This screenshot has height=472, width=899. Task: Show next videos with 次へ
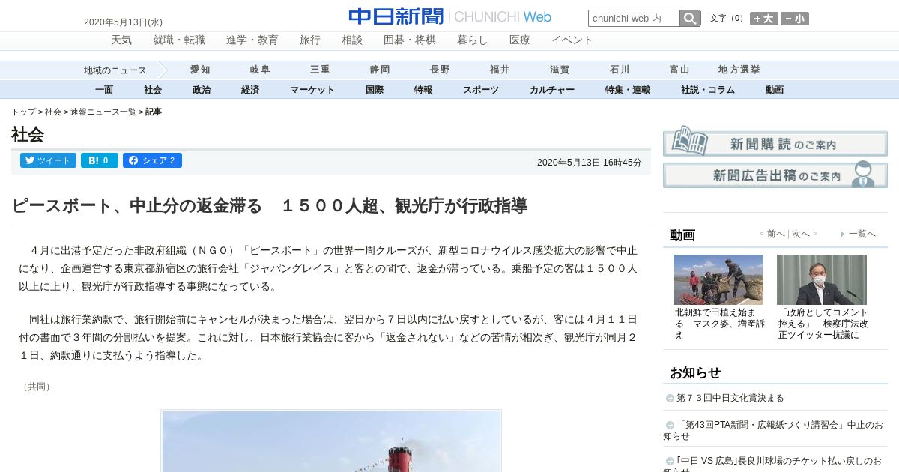[801, 234]
